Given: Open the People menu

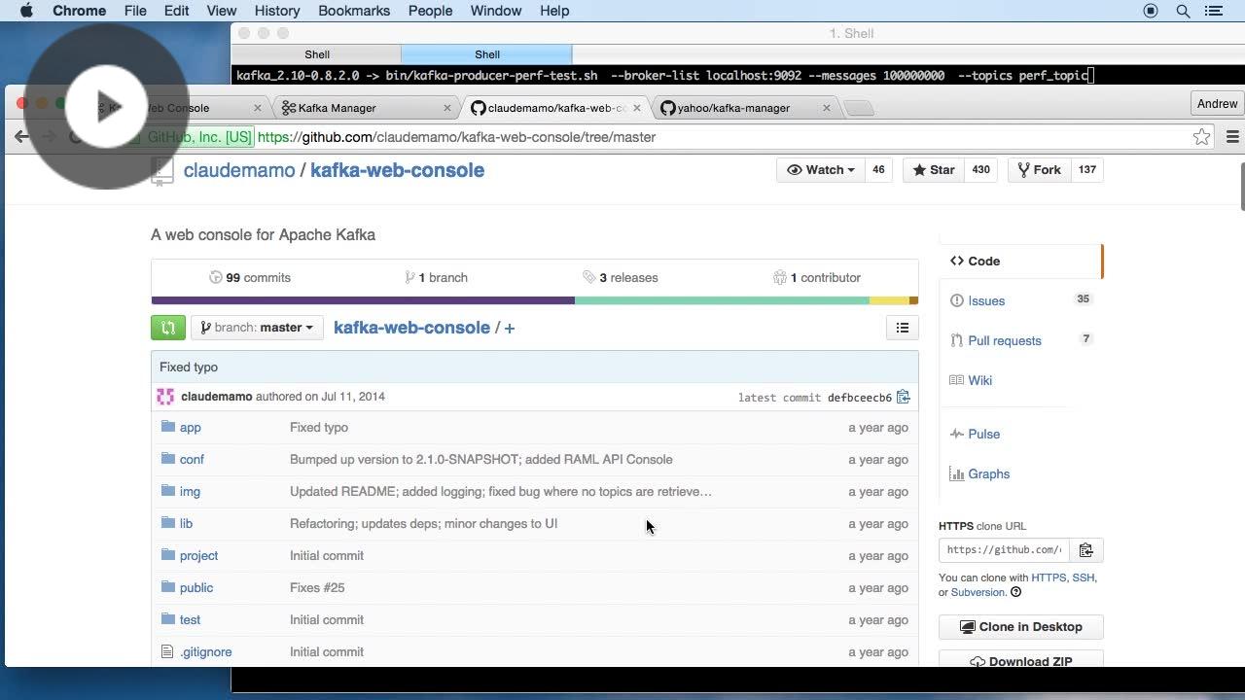Looking at the screenshot, I should pyautogui.click(x=430, y=11).
